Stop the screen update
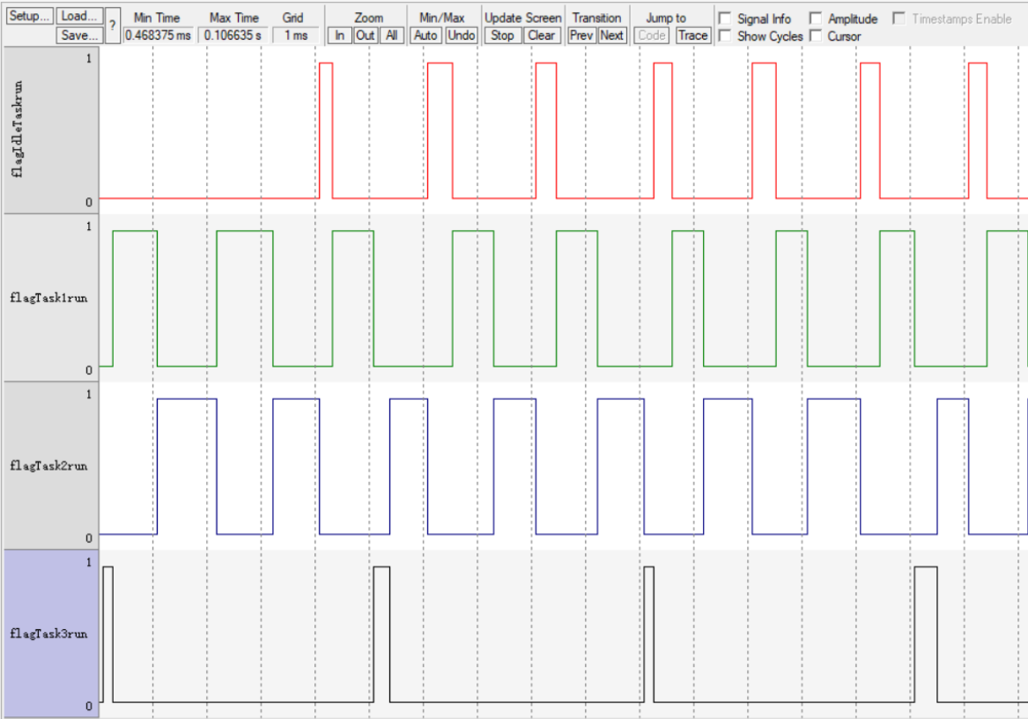1028x719 pixels. (x=503, y=35)
